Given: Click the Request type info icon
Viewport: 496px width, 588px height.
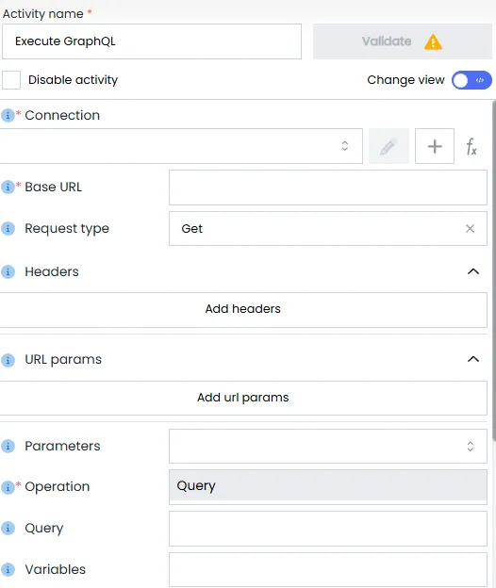Looking at the screenshot, I should [8, 228].
